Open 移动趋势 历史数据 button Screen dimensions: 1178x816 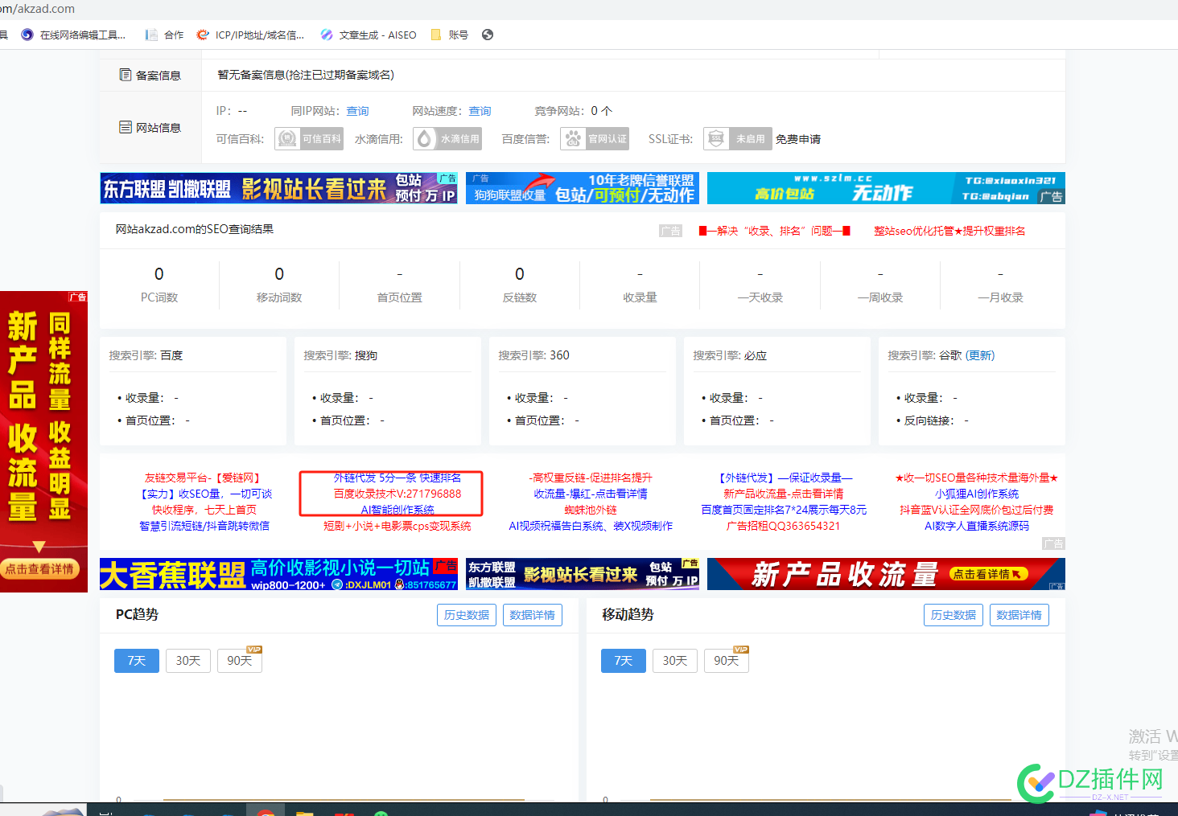click(x=954, y=615)
